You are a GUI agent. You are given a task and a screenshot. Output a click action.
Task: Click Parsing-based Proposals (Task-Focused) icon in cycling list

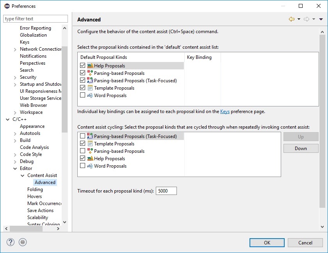point(90,136)
